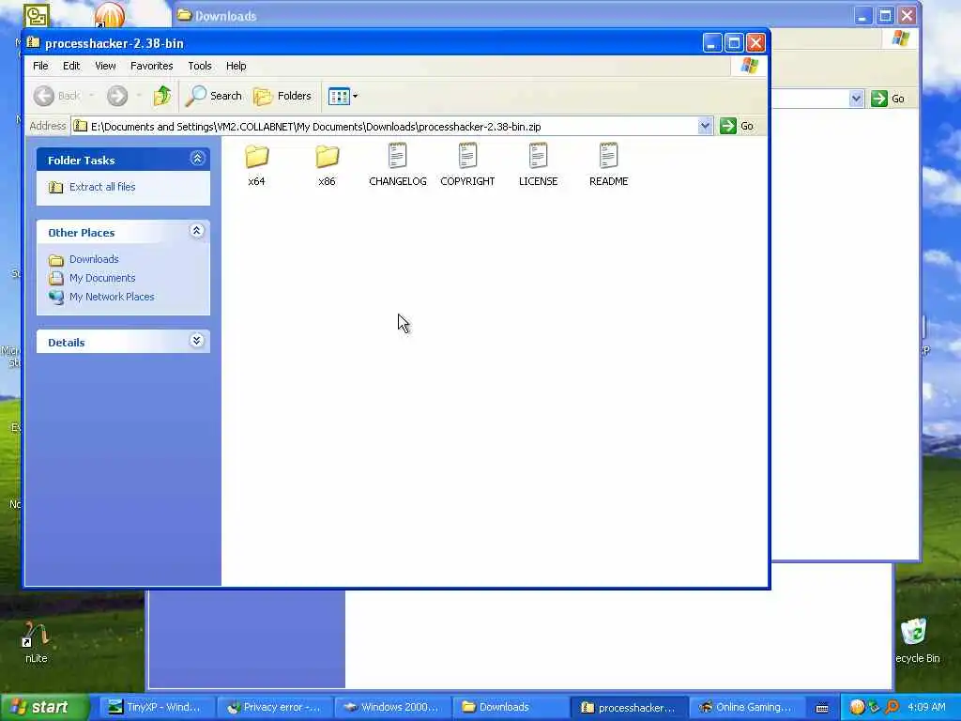Go to My Documents link

[102, 278]
